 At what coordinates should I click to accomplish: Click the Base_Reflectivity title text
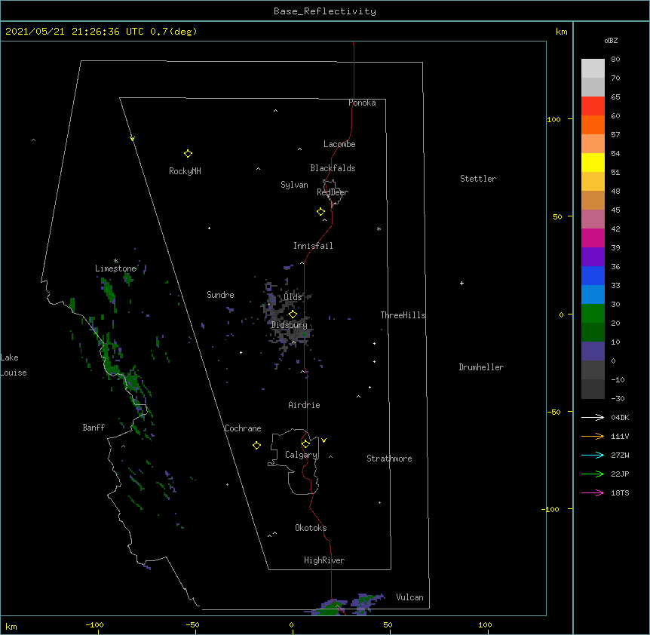point(325,11)
